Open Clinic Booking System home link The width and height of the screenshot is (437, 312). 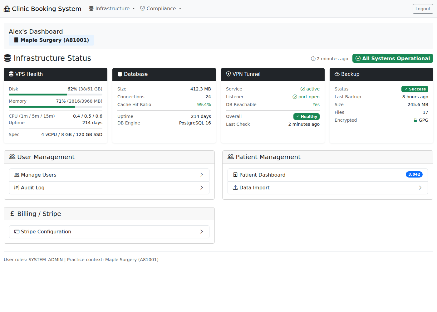point(42,9)
